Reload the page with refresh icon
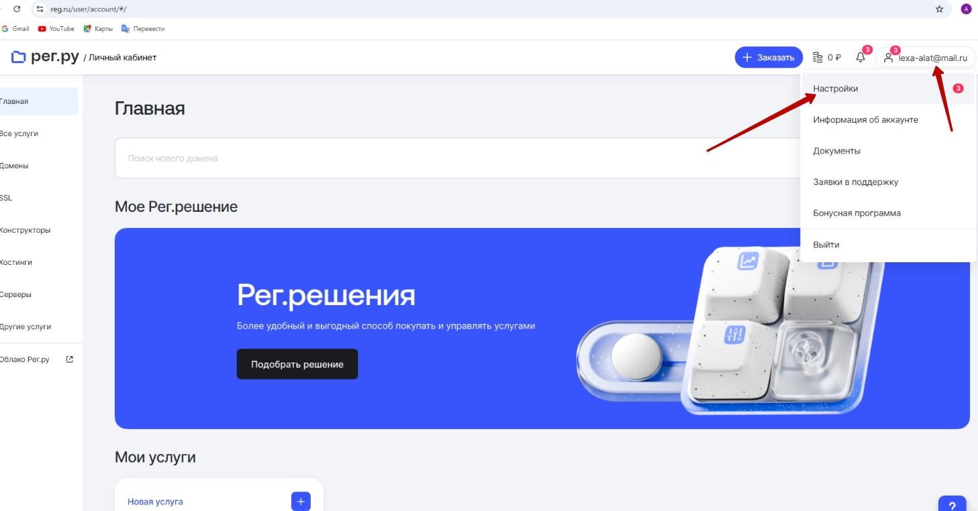Viewport: 978px width, 511px height. click(17, 9)
